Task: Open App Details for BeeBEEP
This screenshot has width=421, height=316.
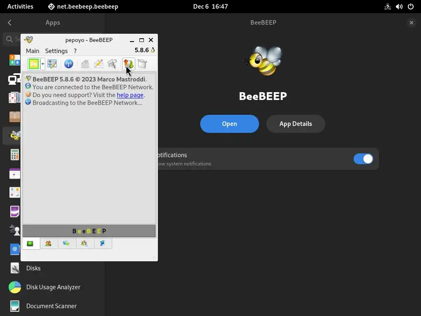Action: point(296,124)
